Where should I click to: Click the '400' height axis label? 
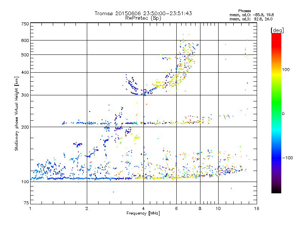tap(25, 72)
